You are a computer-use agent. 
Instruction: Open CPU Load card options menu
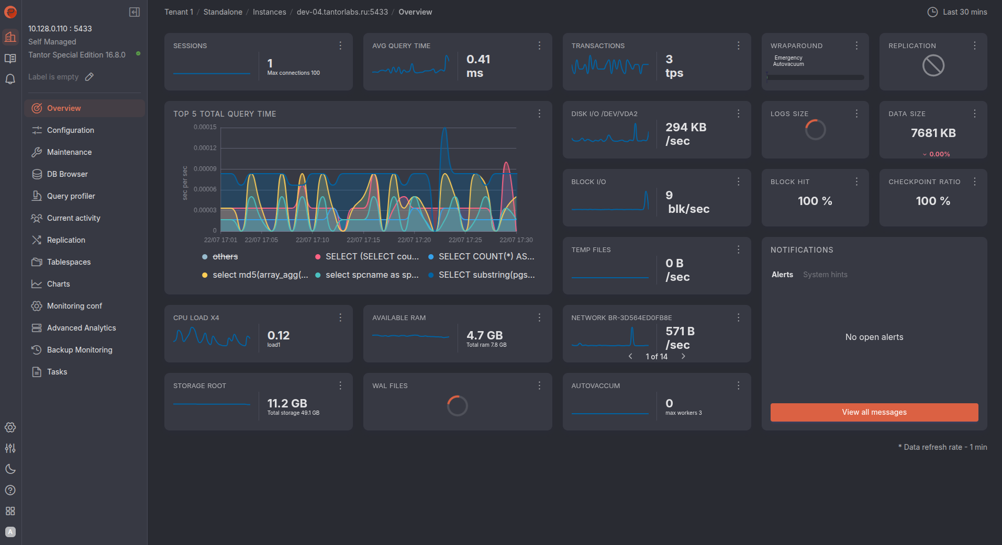[x=340, y=317]
